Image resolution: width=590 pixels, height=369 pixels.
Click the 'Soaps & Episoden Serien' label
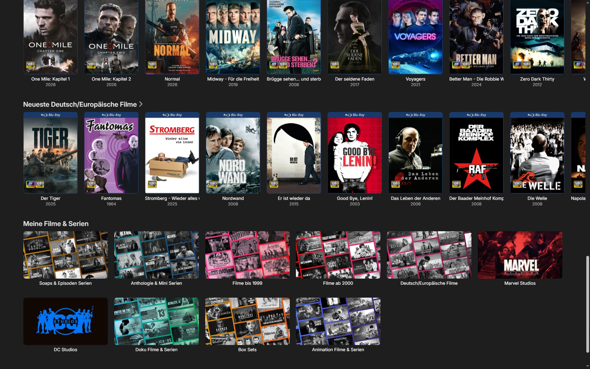(x=65, y=283)
